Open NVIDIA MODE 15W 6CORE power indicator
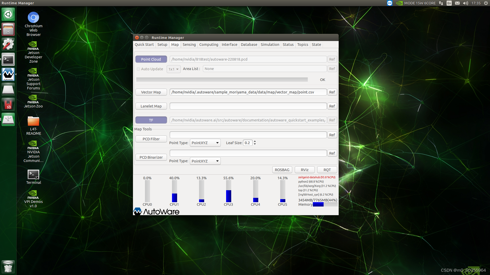The image size is (490, 275). 416,3
